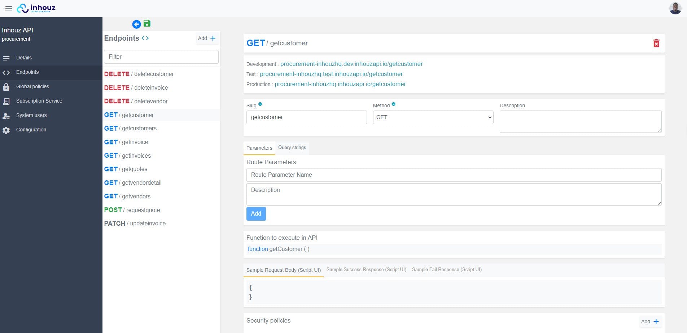Image resolution: width=687 pixels, height=333 pixels.
Task: Select POST / requestquote endpoint
Action: click(161, 210)
